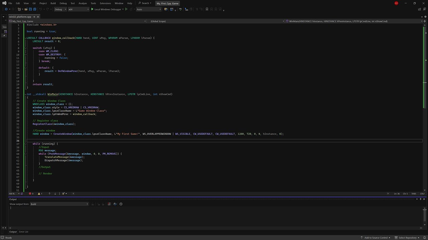Click the code health indicator icon beside zoom
Screen dimensions: 428x240
(x=22, y=194)
